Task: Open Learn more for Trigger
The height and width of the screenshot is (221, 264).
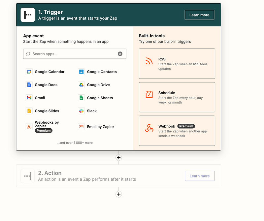Action: pos(199,15)
